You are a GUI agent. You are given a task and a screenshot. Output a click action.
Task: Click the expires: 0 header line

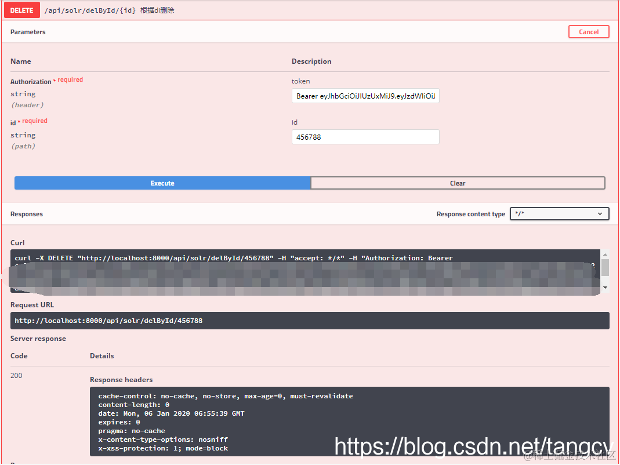tap(119, 422)
